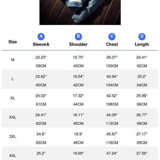Click the blue B circle icon
The width and height of the screenshot is (160, 160).
pyautogui.click(x=79, y=36)
